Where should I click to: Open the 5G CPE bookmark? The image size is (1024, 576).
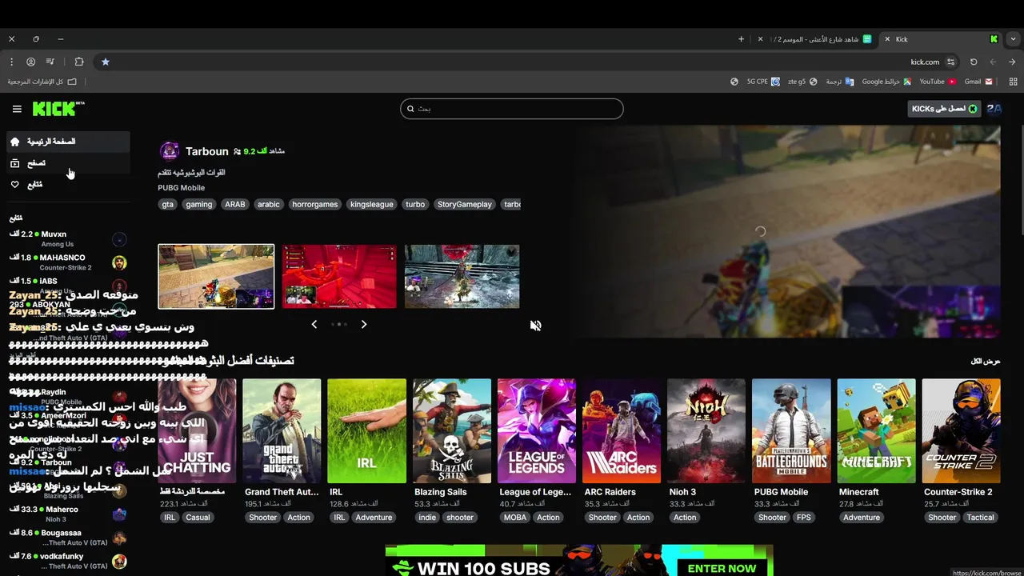tap(763, 82)
